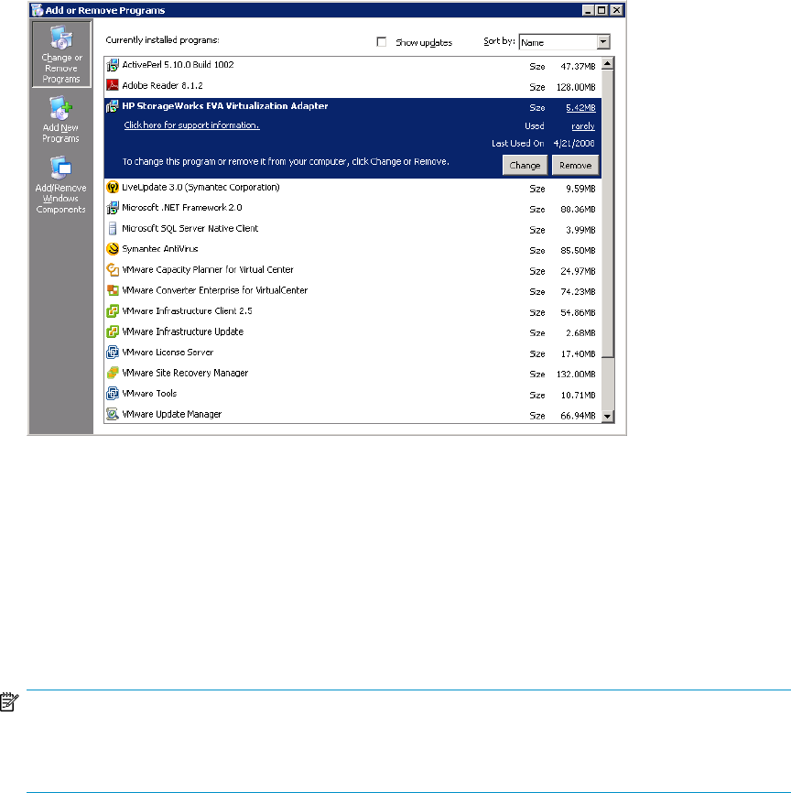Click the Microsoft SQL Server Native Client icon

tap(113, 229)
